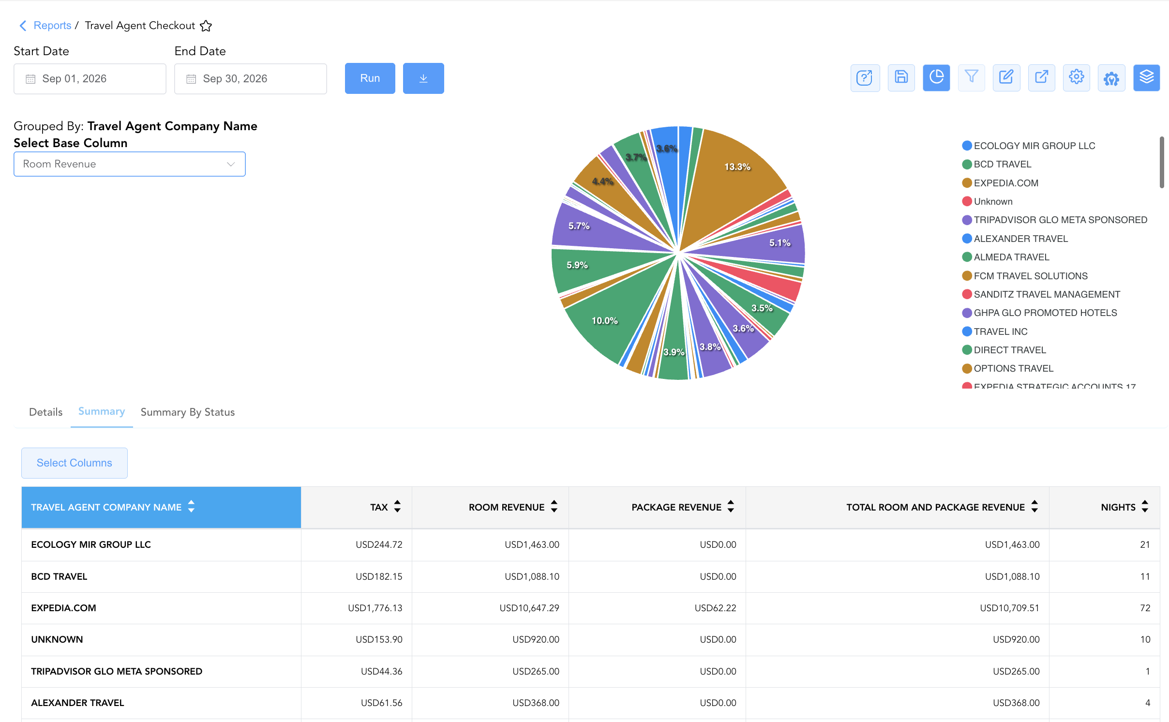Click the download arrow button
This screenshot has width=1169, height=722.
pos(423,78)
